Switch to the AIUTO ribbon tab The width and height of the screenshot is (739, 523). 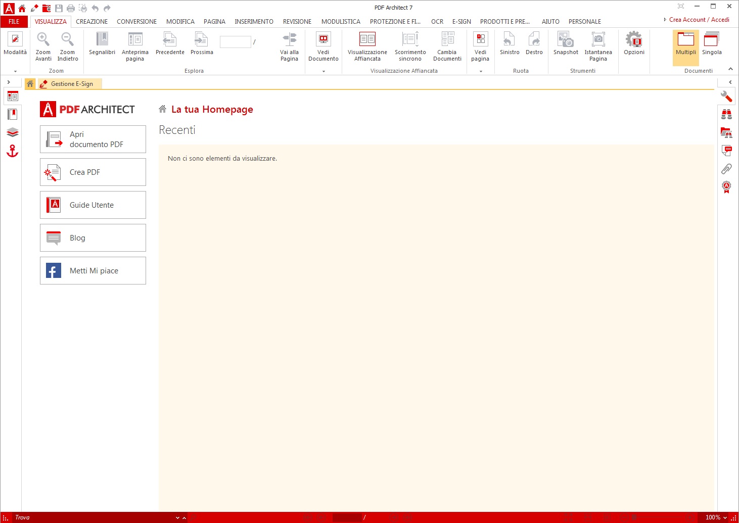pos(550,22)
